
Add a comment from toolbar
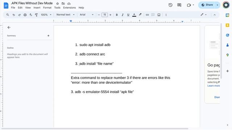pyautogui.click(x=153, y=15)
